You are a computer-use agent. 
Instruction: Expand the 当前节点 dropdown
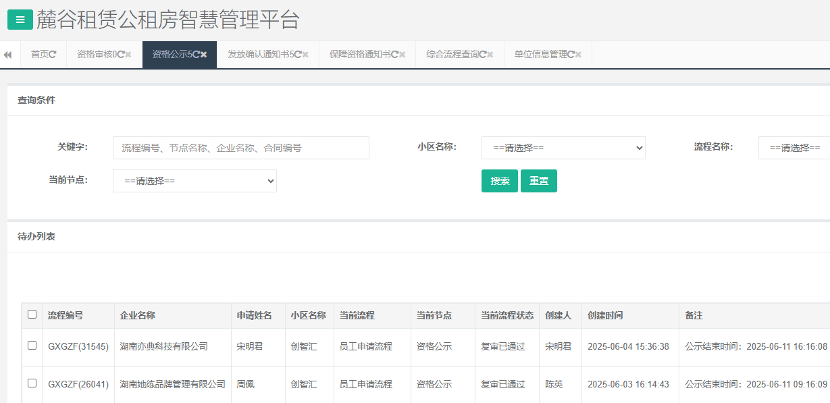(x=194, y=181)
